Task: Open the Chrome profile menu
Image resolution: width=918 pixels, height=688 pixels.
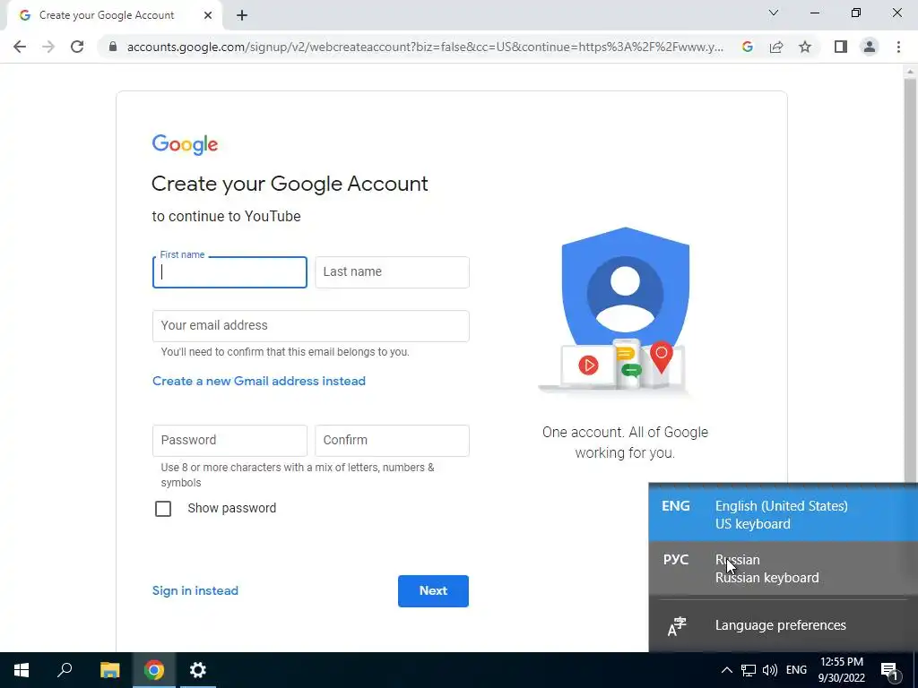Action: click(x=870, y=47)
